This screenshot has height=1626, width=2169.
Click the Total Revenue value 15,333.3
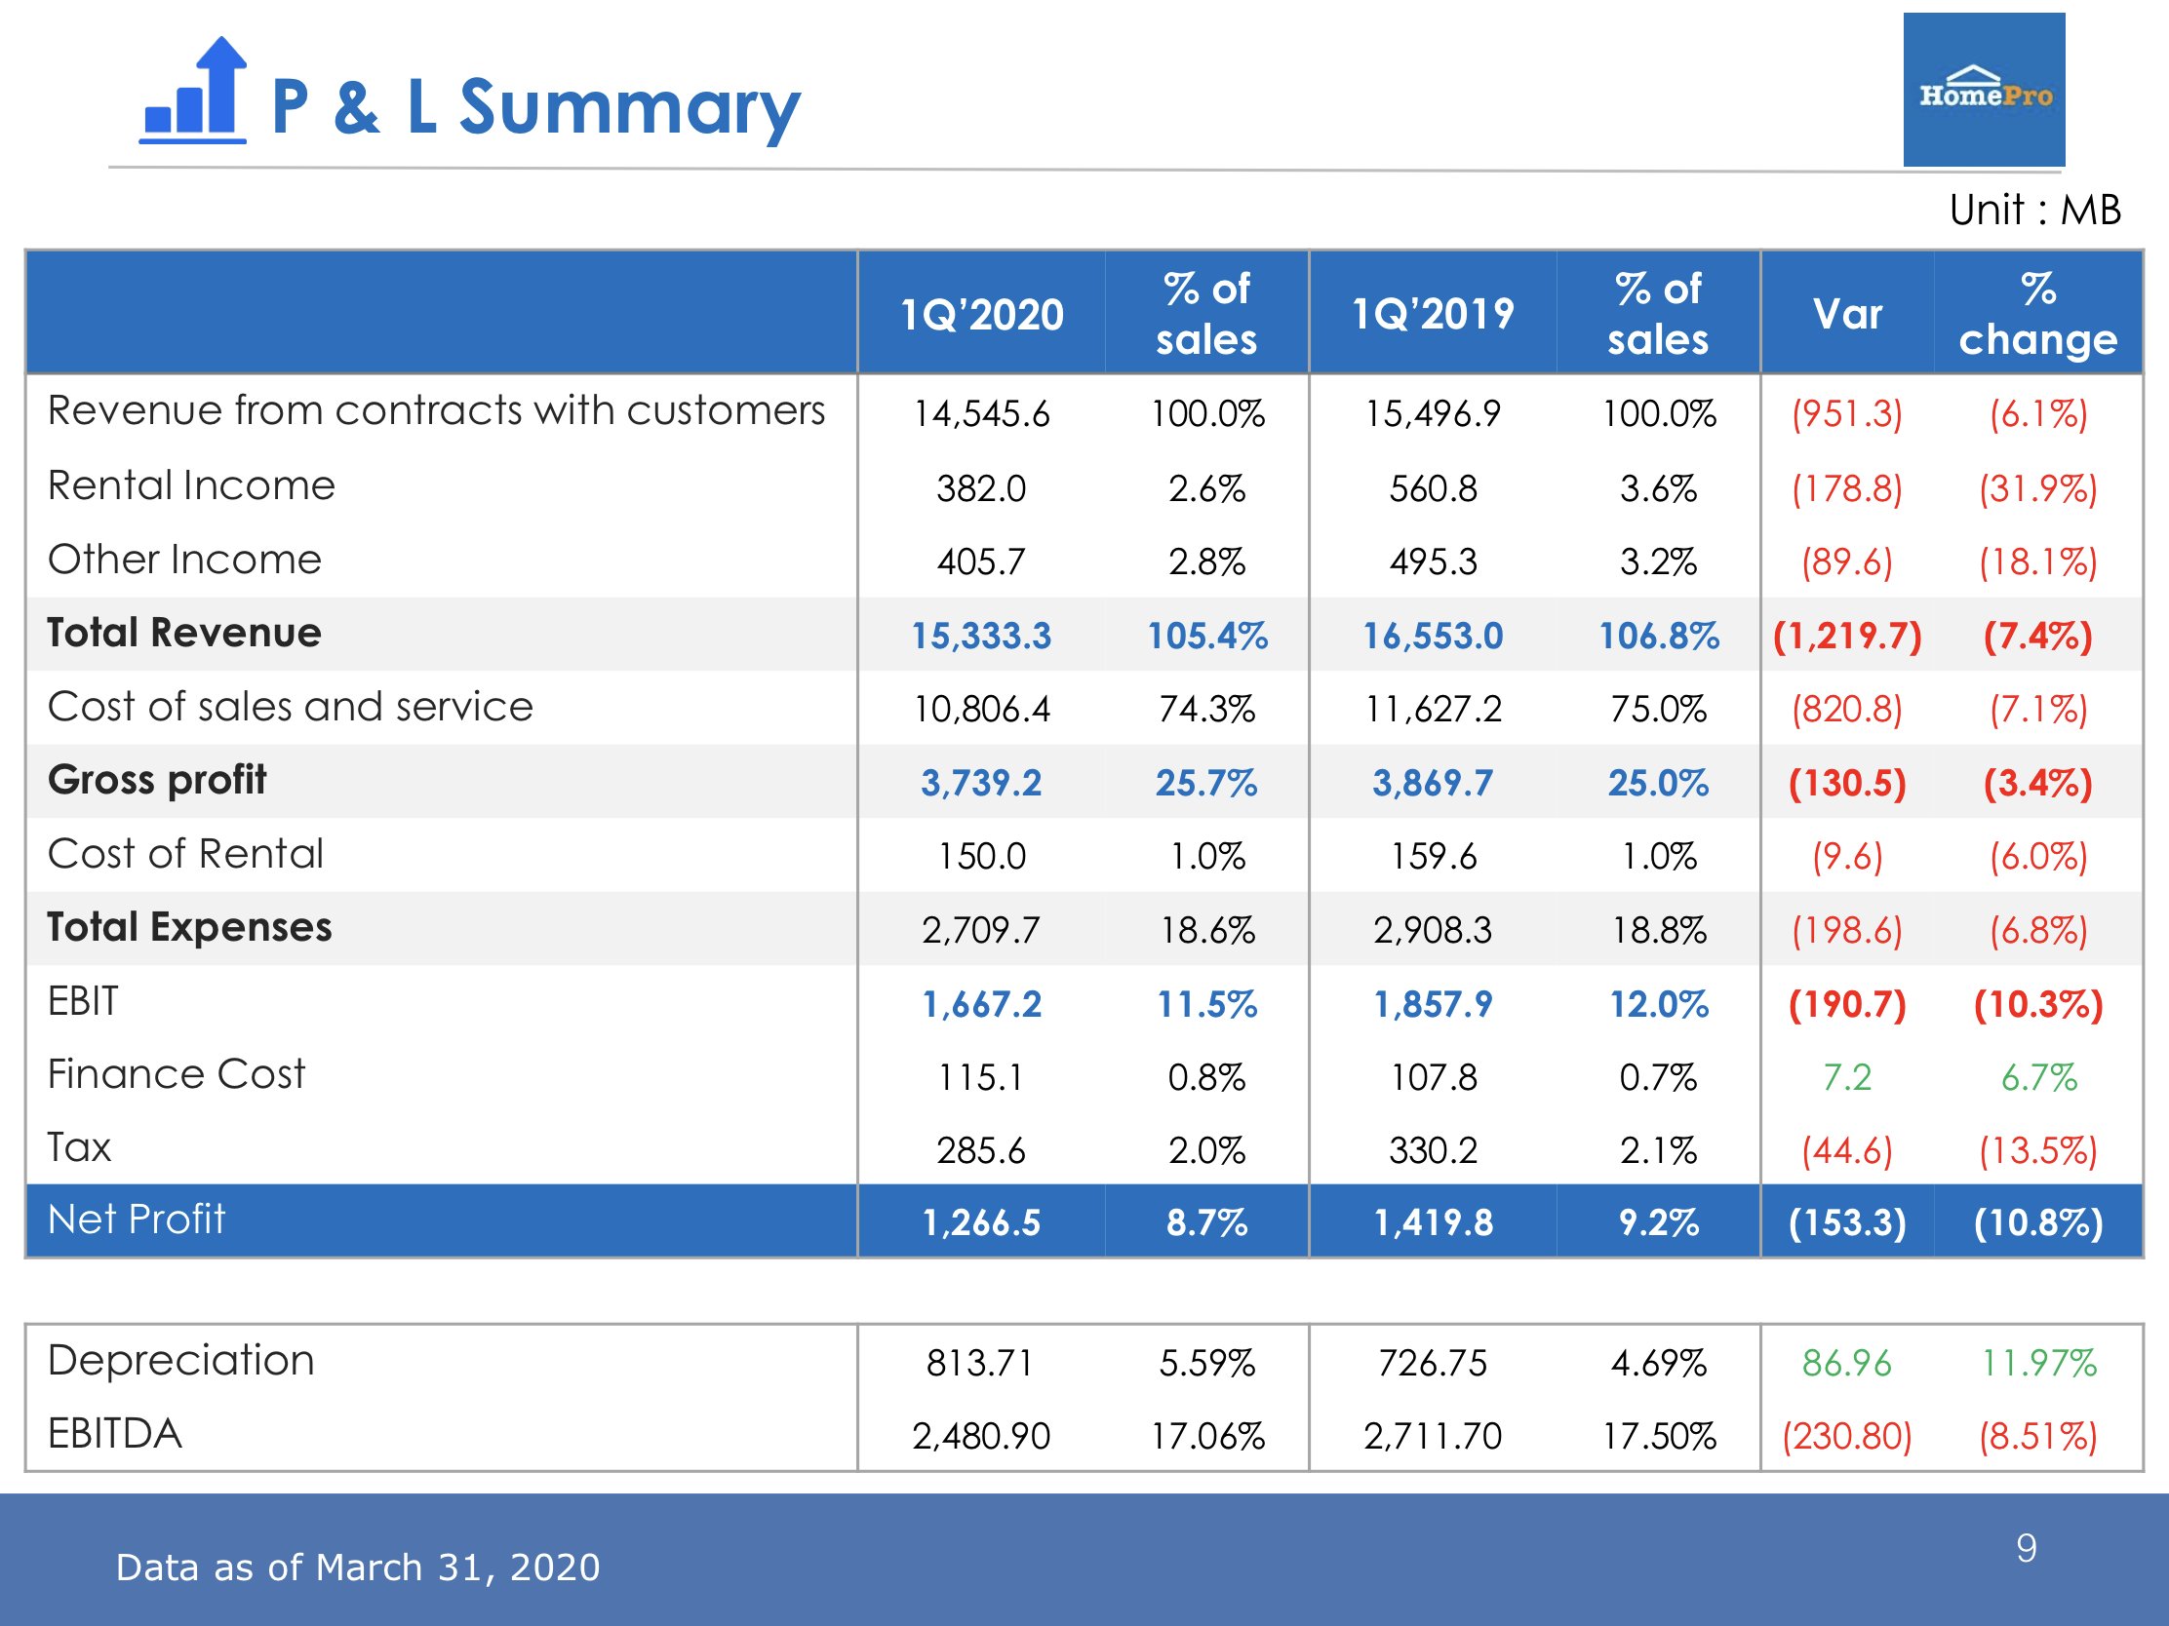point(981,637)
